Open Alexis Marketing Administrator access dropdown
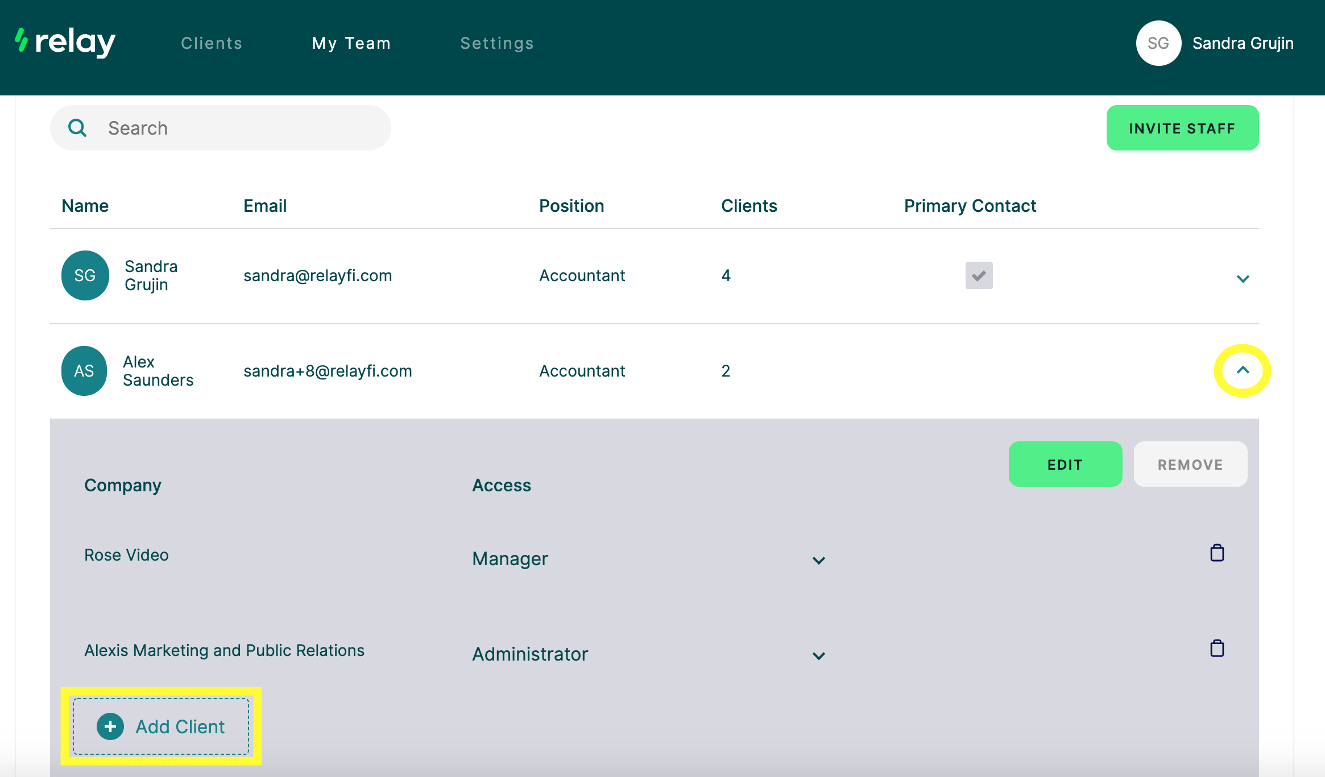1325x777 pixels. (648, 654)
